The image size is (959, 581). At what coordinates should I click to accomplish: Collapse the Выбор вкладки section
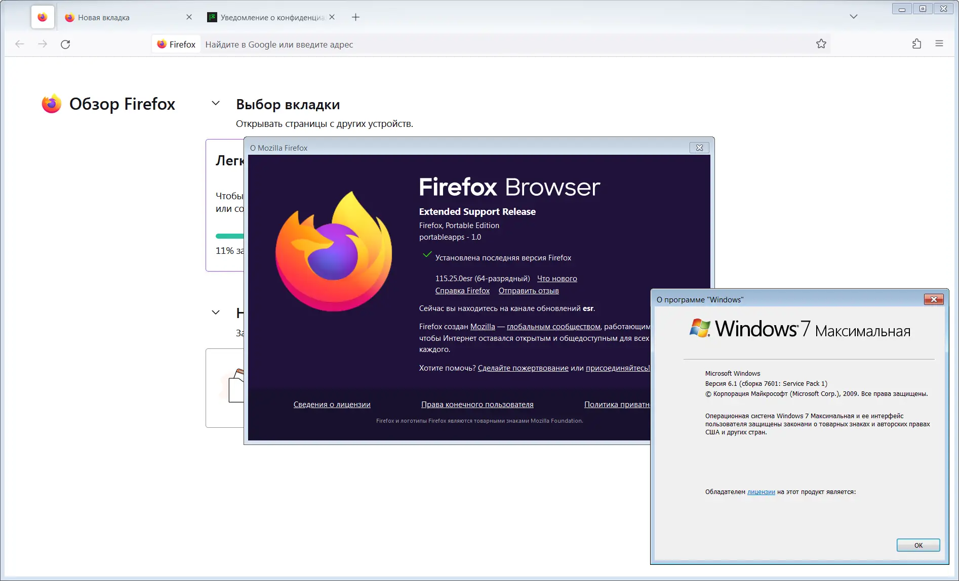pos(215,103)
